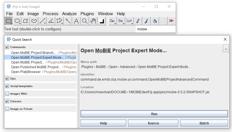Select Open MoBIE Project Branch... result
Screen dimensions: 232x132
click(40, 53)
